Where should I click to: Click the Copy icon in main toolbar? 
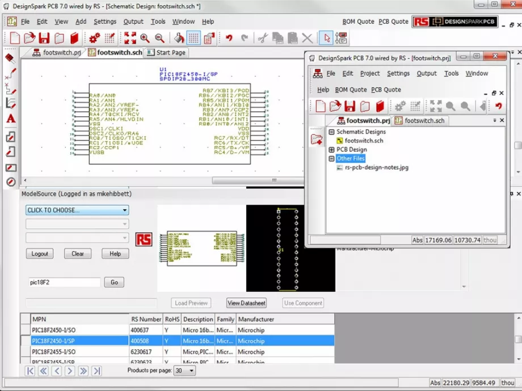coord(277,38)
